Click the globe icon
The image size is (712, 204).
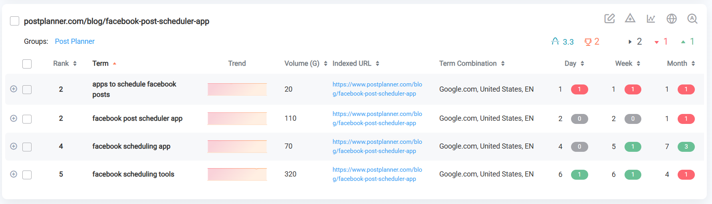(672, 18)
